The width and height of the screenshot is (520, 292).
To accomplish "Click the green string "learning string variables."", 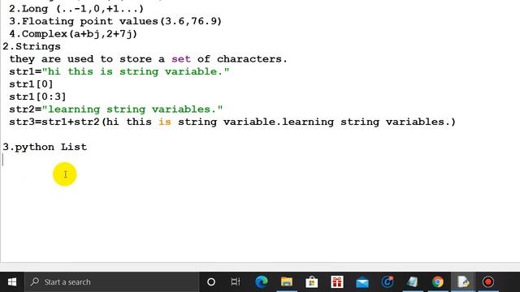I will [x=132, y=109].
